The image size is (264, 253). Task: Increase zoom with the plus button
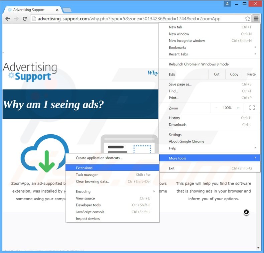pos(238,108)
